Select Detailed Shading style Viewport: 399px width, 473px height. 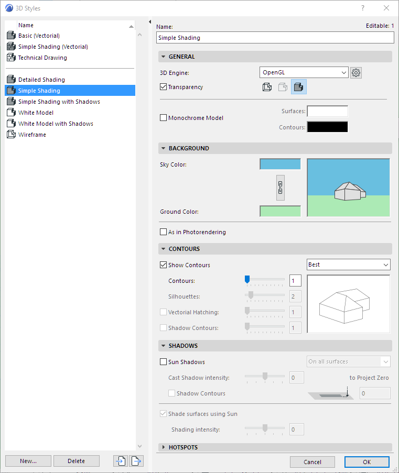70,80
